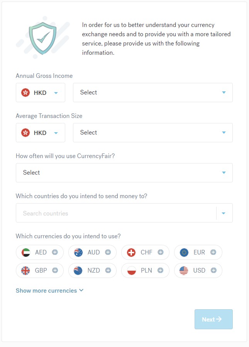Click the UK flag icon for GBP

coord(25,270)
